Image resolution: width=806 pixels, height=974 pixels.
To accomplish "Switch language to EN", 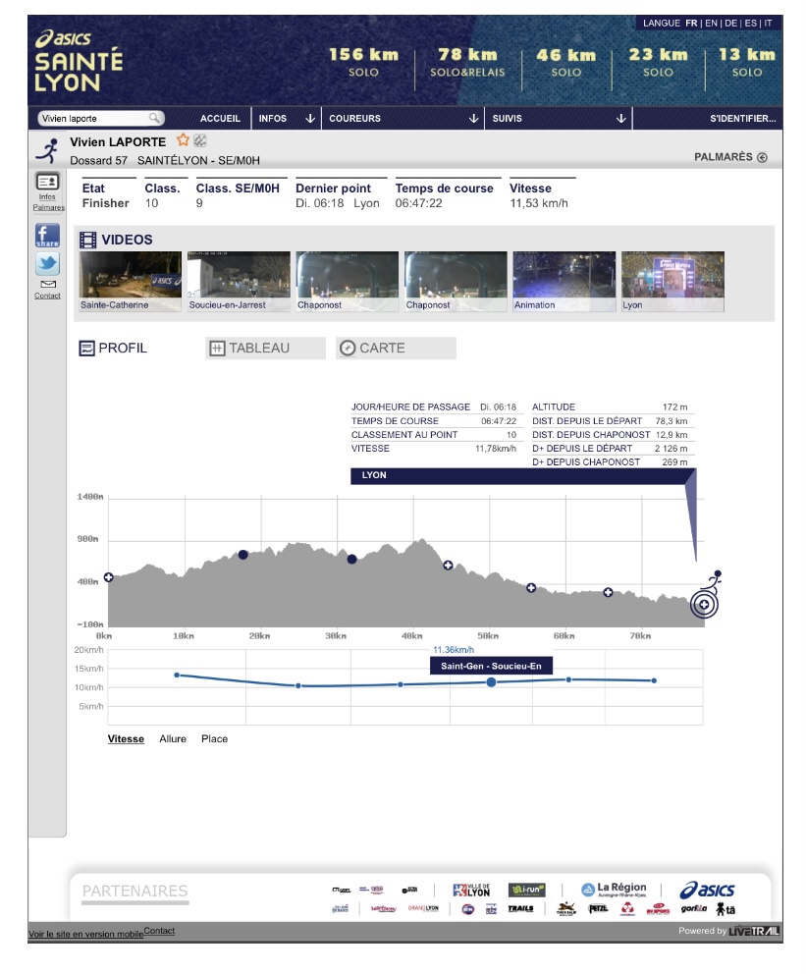I will click(x=711, y=24).
